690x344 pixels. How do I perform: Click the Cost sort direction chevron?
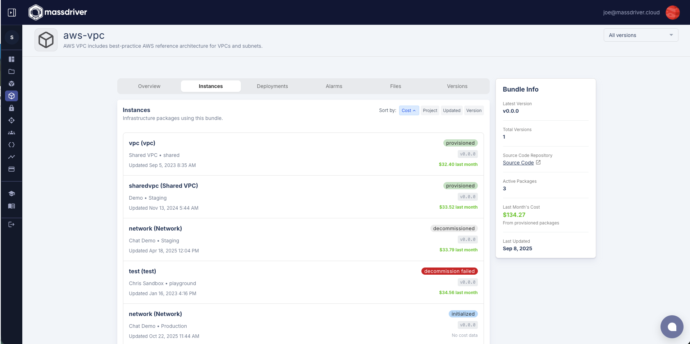tap(414, 110)
